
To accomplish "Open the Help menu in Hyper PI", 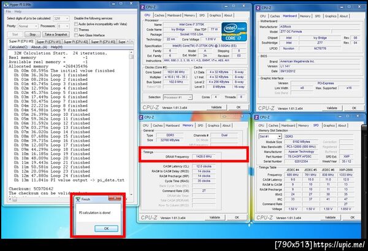I will (x=18, y=11).
